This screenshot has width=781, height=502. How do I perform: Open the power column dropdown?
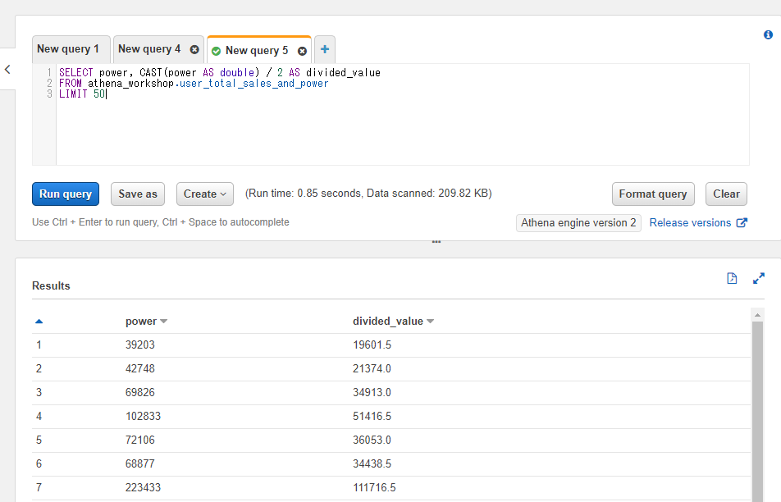[x=164, y=321]
